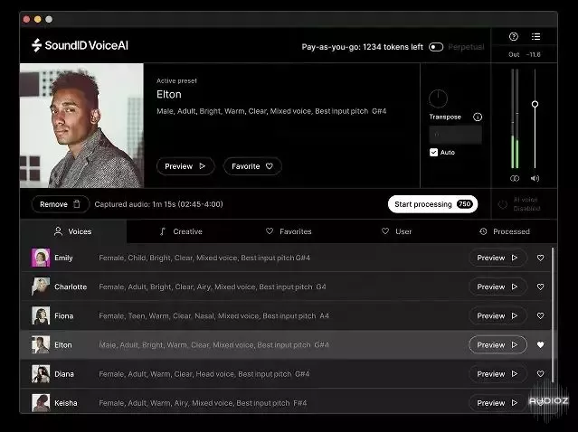Open the Favorites tab
Screen dimensions: 578x432
[x=289, y=231]
